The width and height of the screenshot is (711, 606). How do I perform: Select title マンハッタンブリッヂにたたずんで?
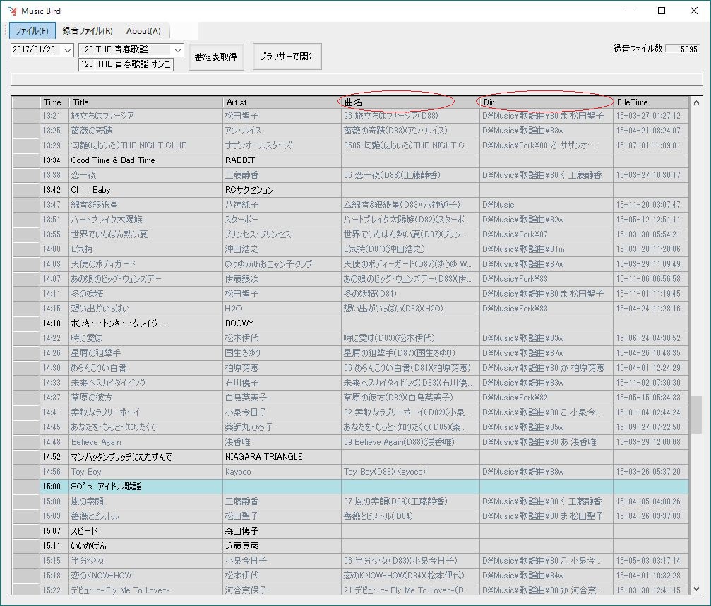tap(121, 457)
